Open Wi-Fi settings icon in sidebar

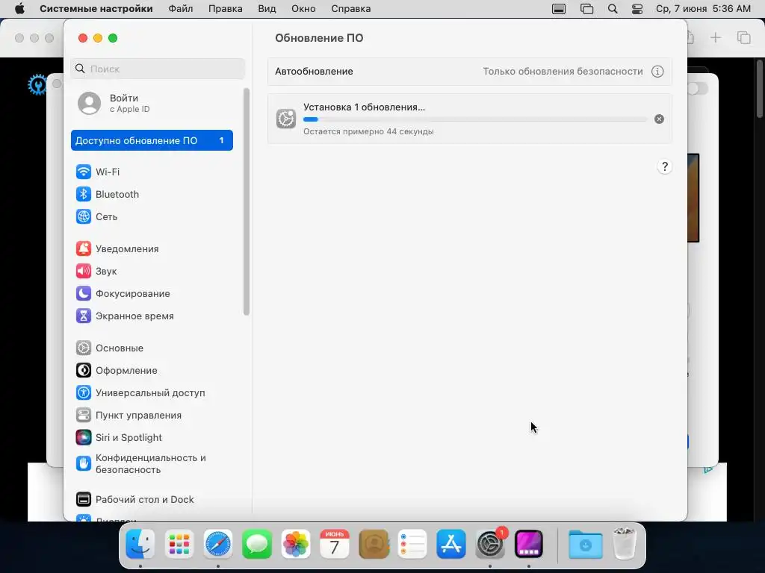coord(84,172)
